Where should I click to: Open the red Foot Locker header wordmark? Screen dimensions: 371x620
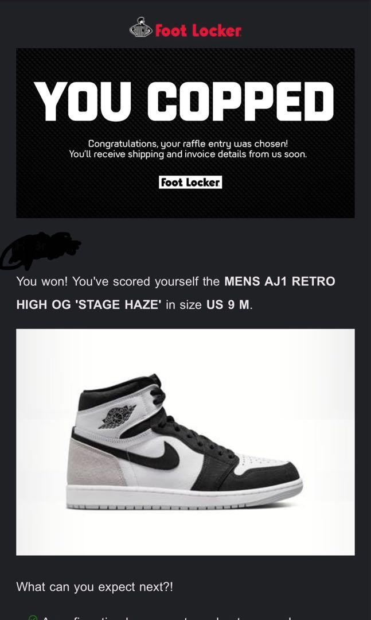click(198, 30)
